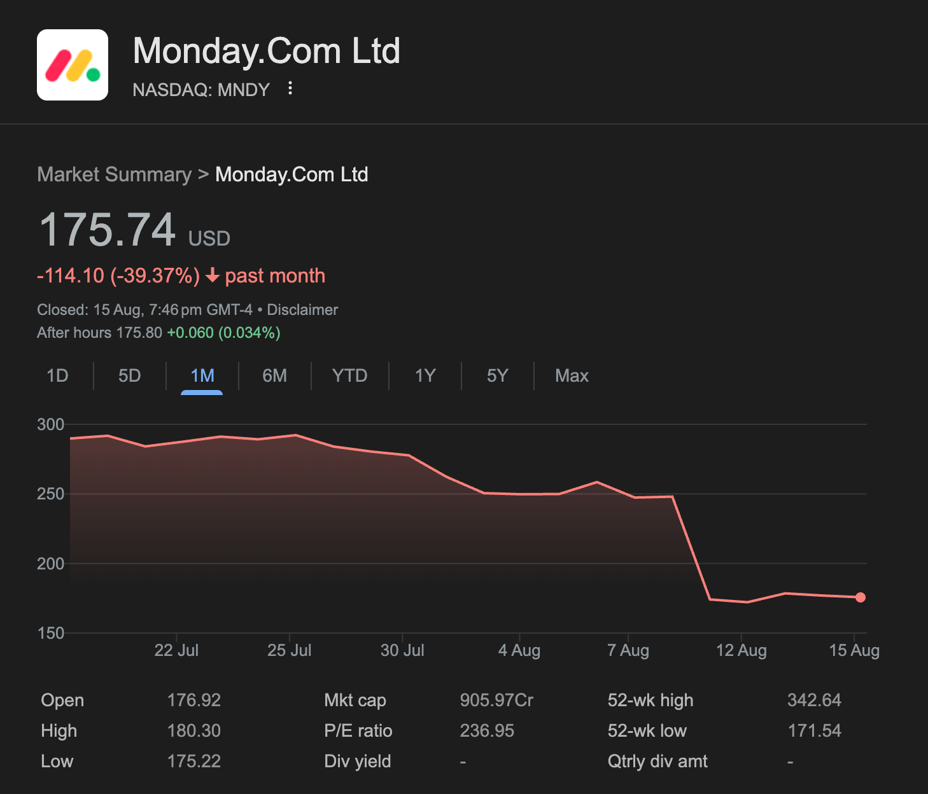Click the Qtrly div amt label
Screen dimensions: 928x794
[x=657, y=762]
